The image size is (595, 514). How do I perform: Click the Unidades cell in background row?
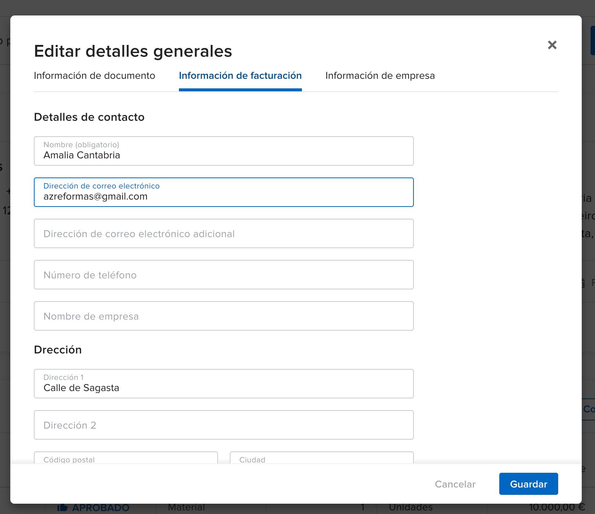[411, 508]
